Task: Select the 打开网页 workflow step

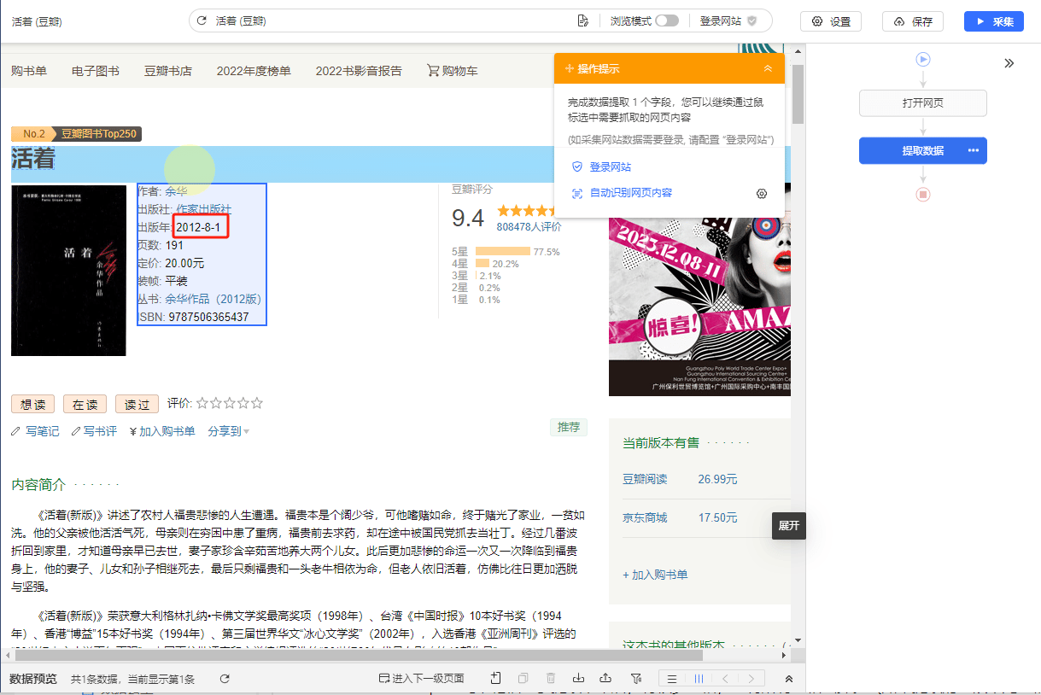Action: 923,103
